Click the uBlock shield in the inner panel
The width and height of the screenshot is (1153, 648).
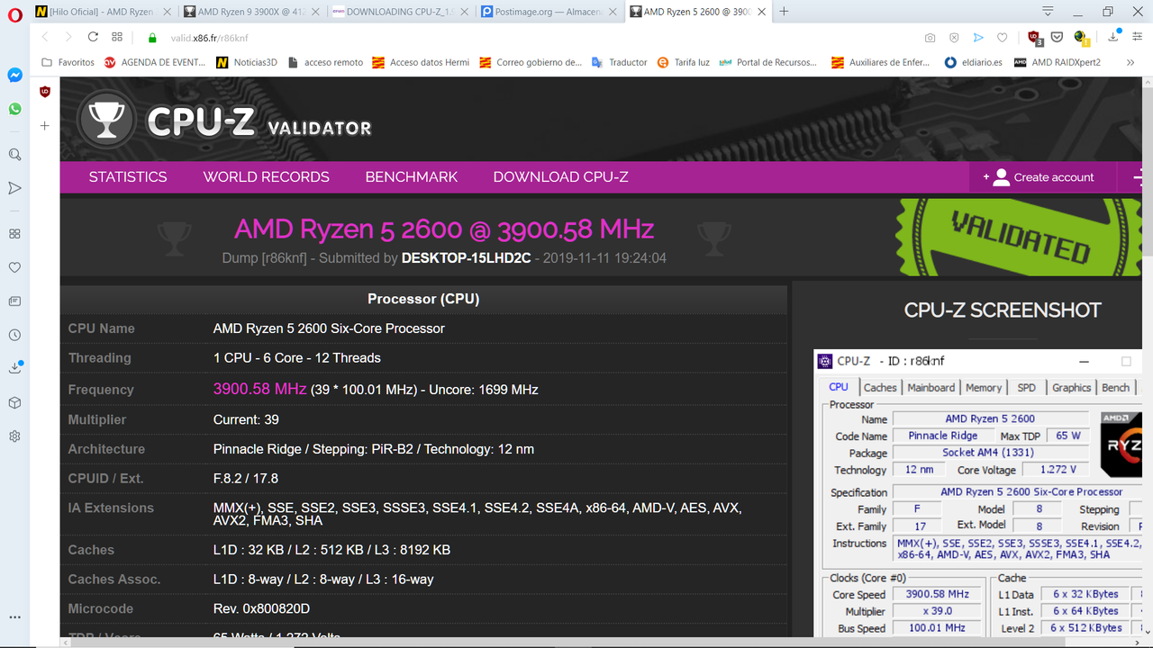click(x=45, y=92)
